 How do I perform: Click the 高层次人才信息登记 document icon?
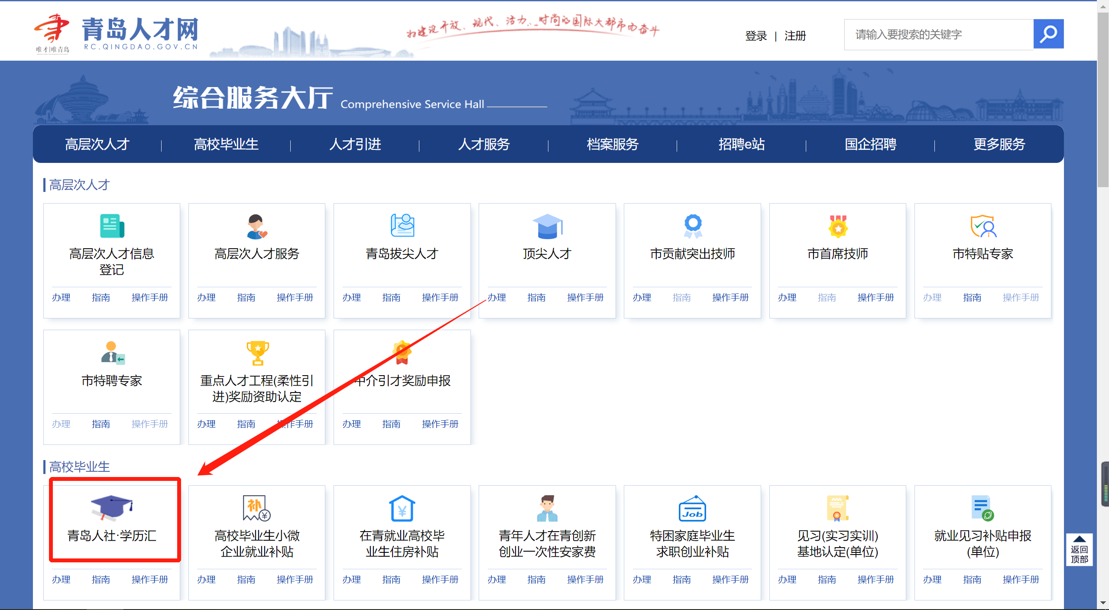click(112, 226)
